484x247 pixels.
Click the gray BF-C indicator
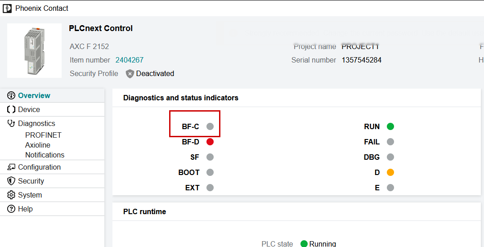point(210,126)
